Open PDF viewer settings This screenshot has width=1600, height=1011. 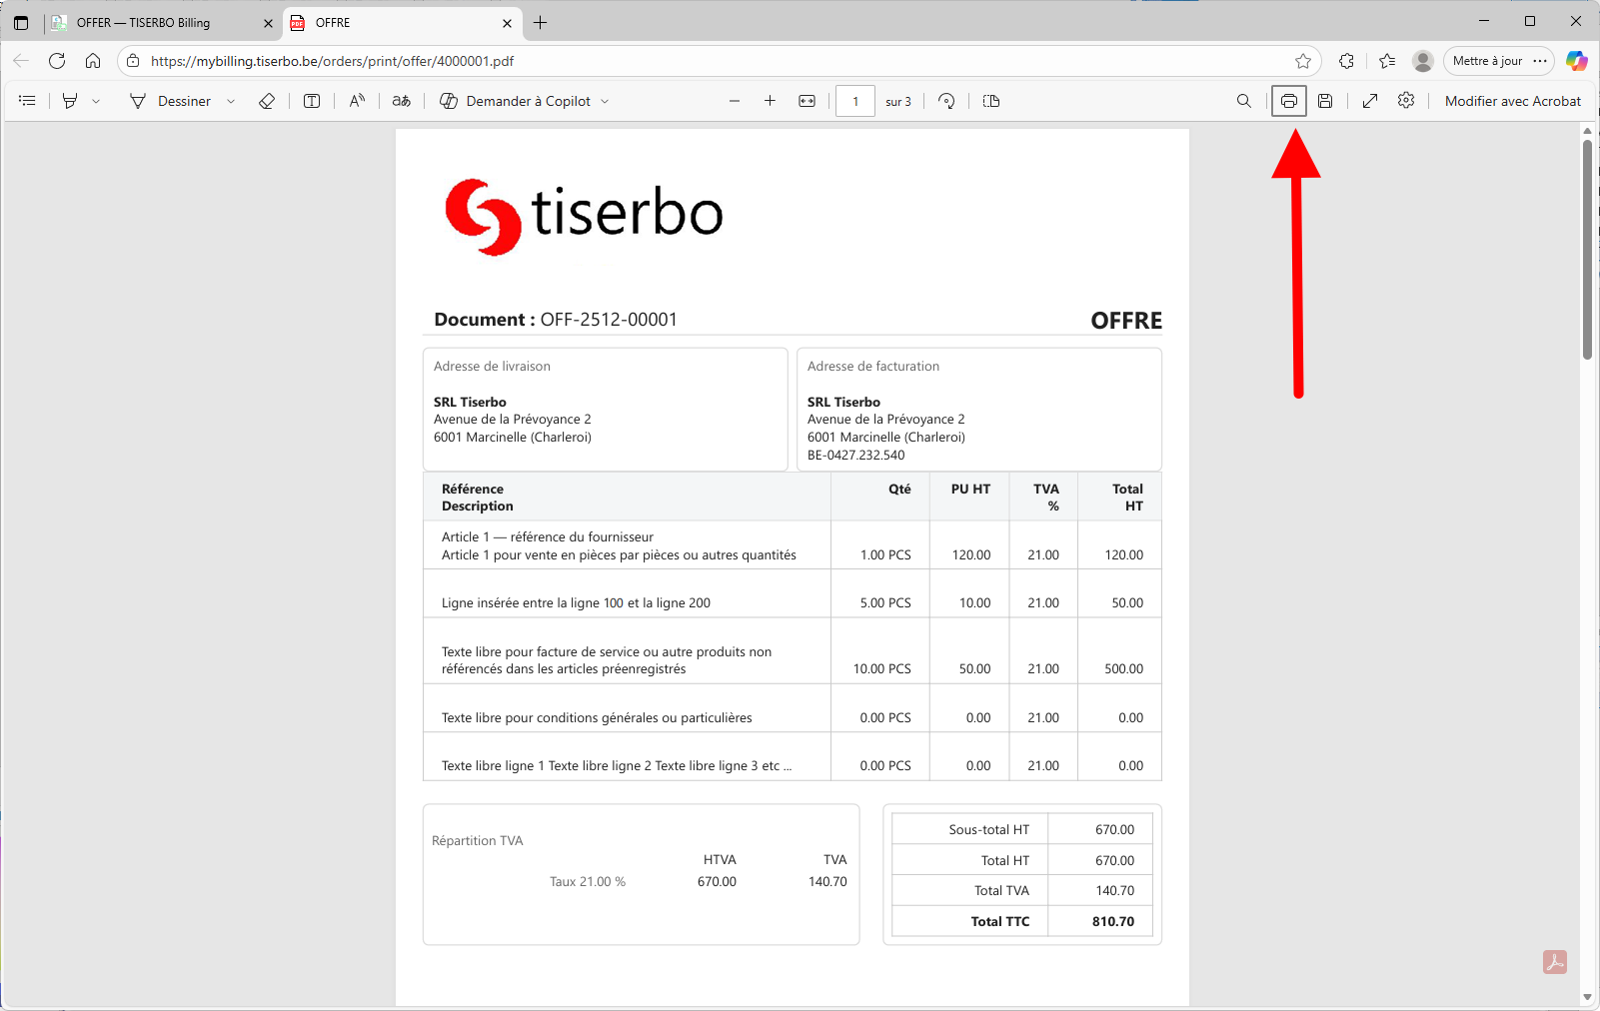(1406, 100)
